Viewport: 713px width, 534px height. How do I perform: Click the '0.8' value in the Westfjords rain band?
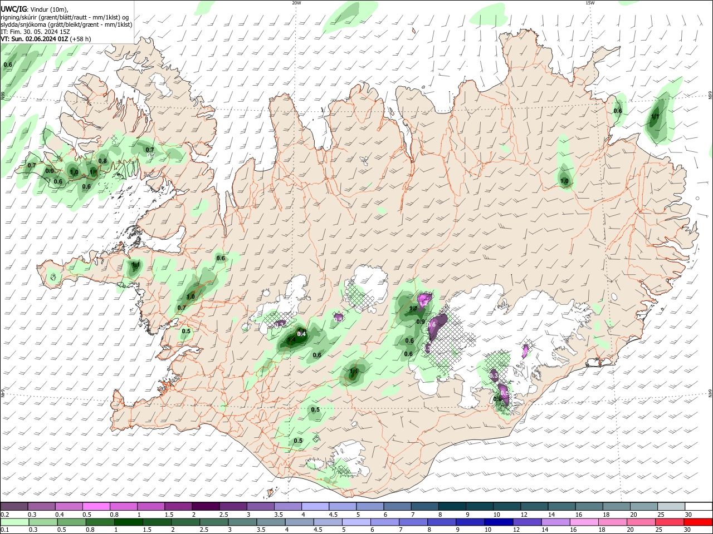[102, 161]
